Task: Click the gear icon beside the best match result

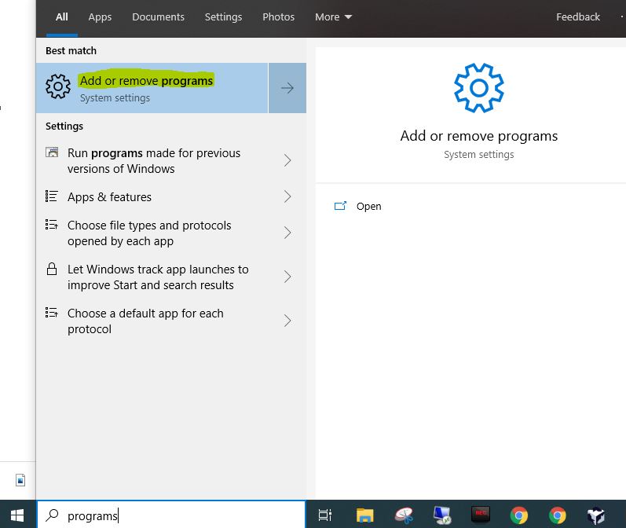Action: point(58,88)
